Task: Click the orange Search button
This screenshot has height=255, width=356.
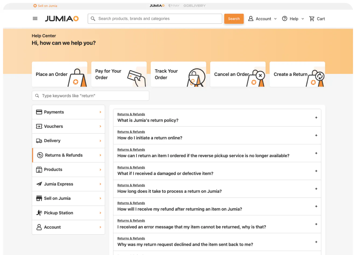Action: pos(234,19)
